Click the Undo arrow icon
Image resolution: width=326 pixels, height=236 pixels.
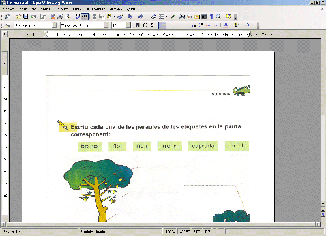(x=130, y=16)
